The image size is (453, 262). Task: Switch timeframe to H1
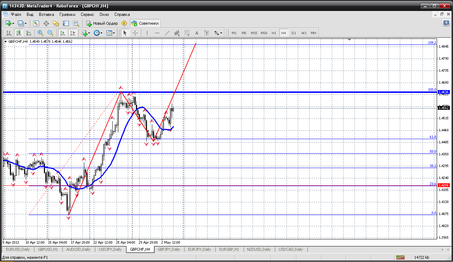(x=274, y=33)
